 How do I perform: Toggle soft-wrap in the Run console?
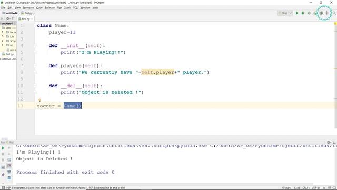point(9,159)
